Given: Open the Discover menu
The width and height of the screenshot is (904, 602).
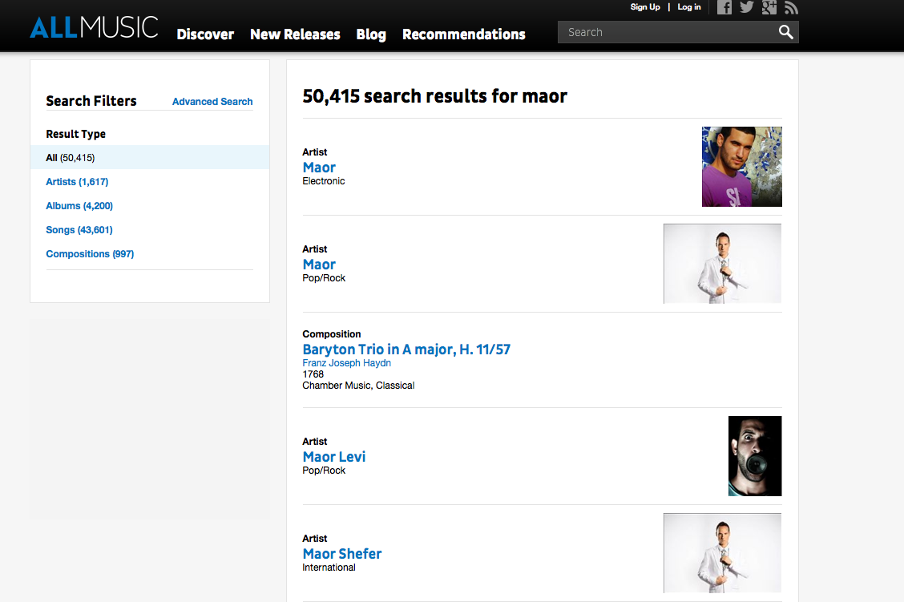Looking at the screenshot, I should point(205,34).
